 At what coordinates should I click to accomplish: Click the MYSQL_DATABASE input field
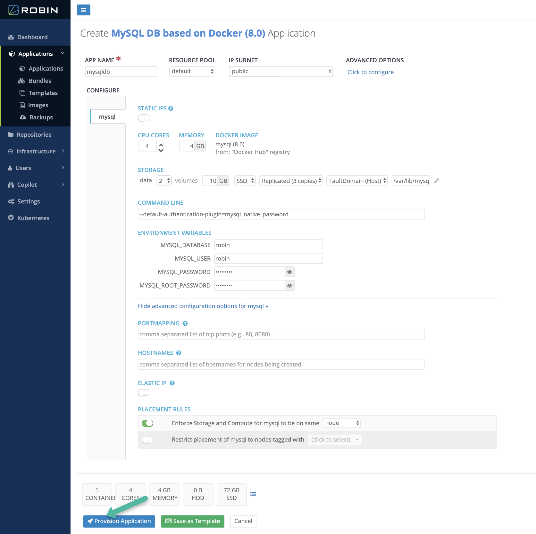[x=269, y=245]
